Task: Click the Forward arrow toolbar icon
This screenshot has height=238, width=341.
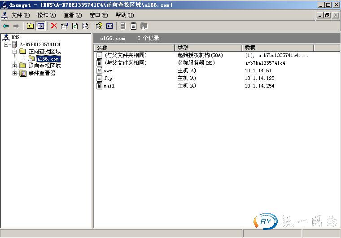Action: click(16, 26)
